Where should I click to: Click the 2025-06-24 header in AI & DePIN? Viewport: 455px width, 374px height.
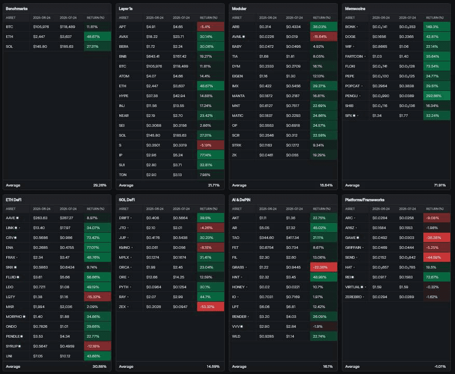[268, 209]
